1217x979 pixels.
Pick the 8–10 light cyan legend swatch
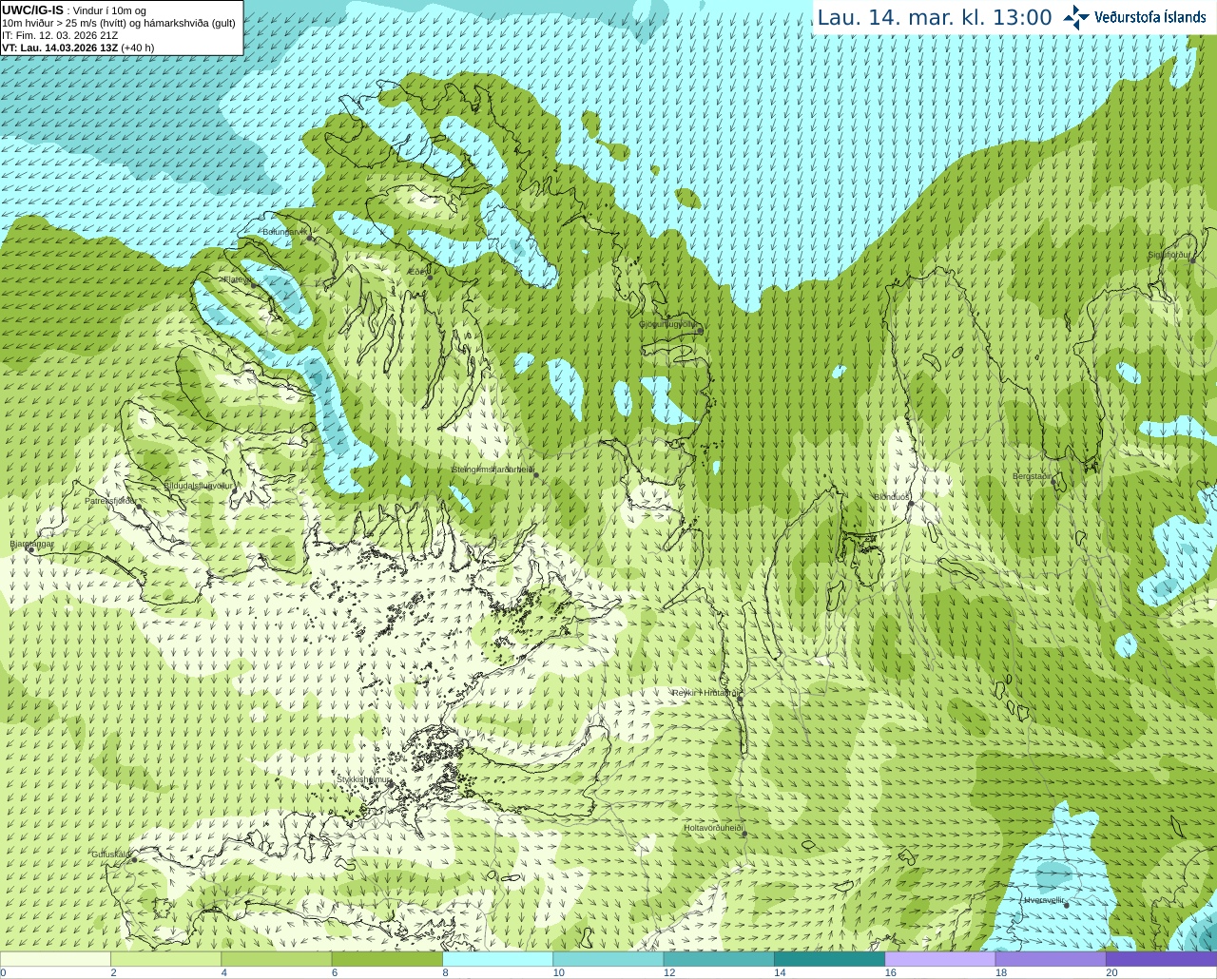497,959
